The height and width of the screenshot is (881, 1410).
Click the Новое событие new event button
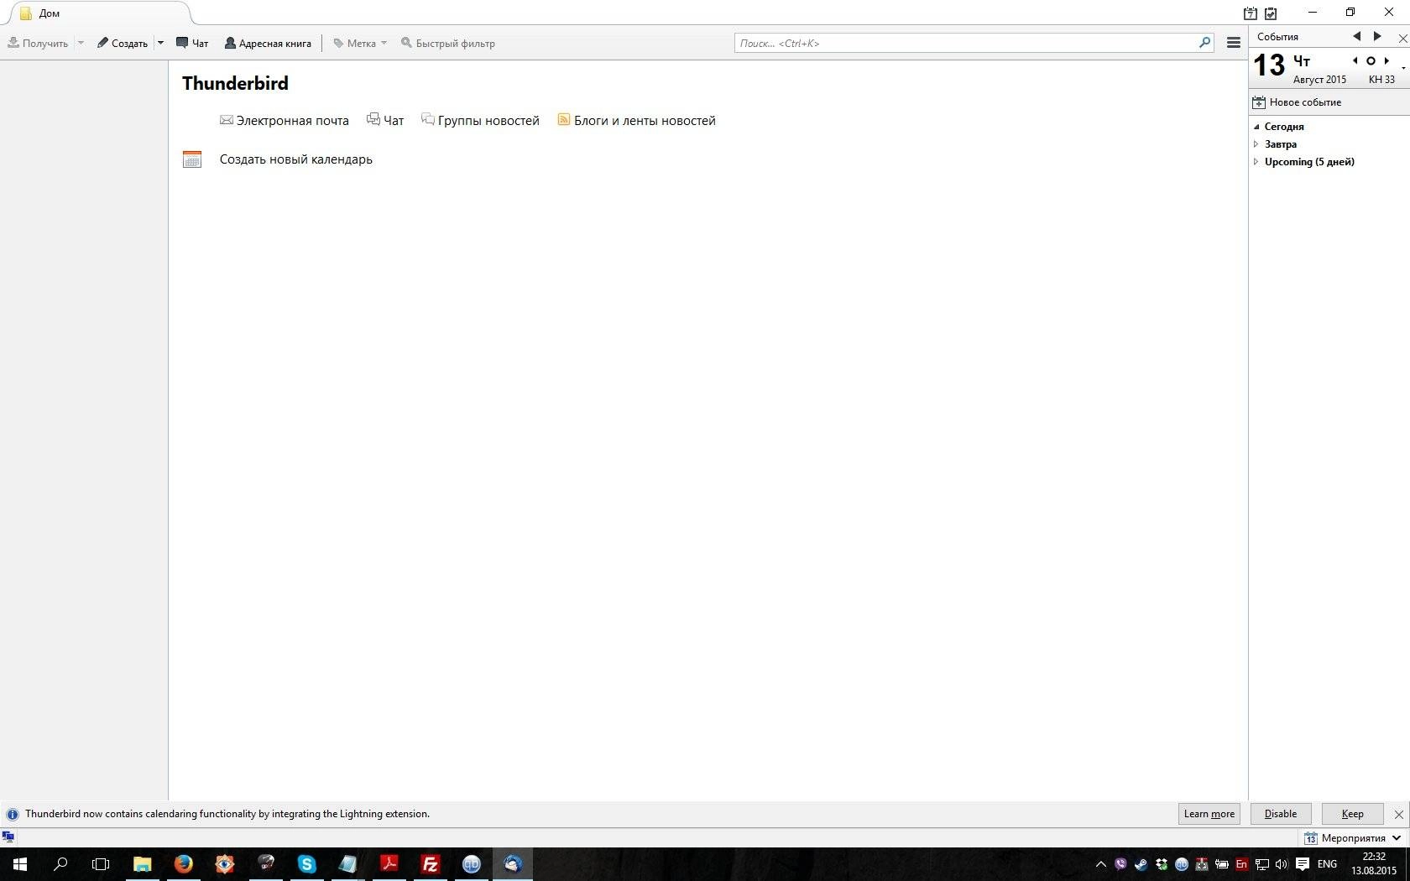(1297, 102)
